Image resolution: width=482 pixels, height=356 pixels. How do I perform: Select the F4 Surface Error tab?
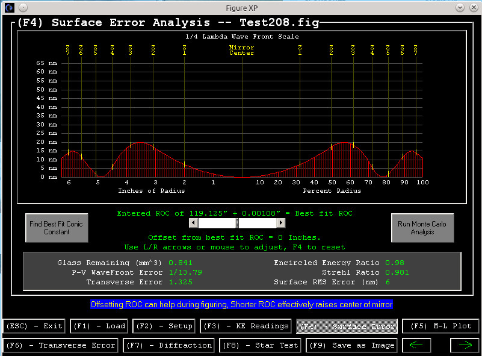(x=347, y=326)
